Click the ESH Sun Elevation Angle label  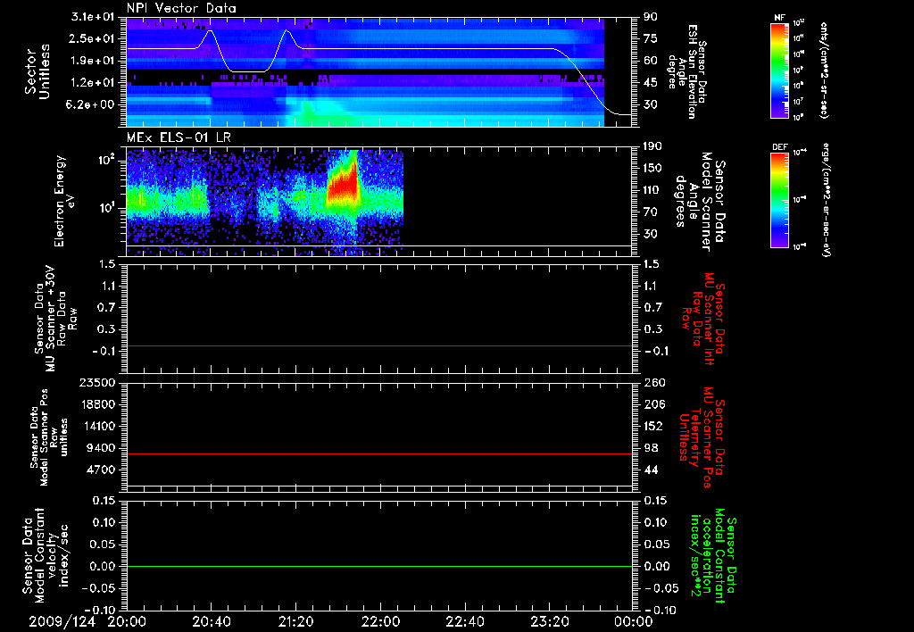click(688, 71)
